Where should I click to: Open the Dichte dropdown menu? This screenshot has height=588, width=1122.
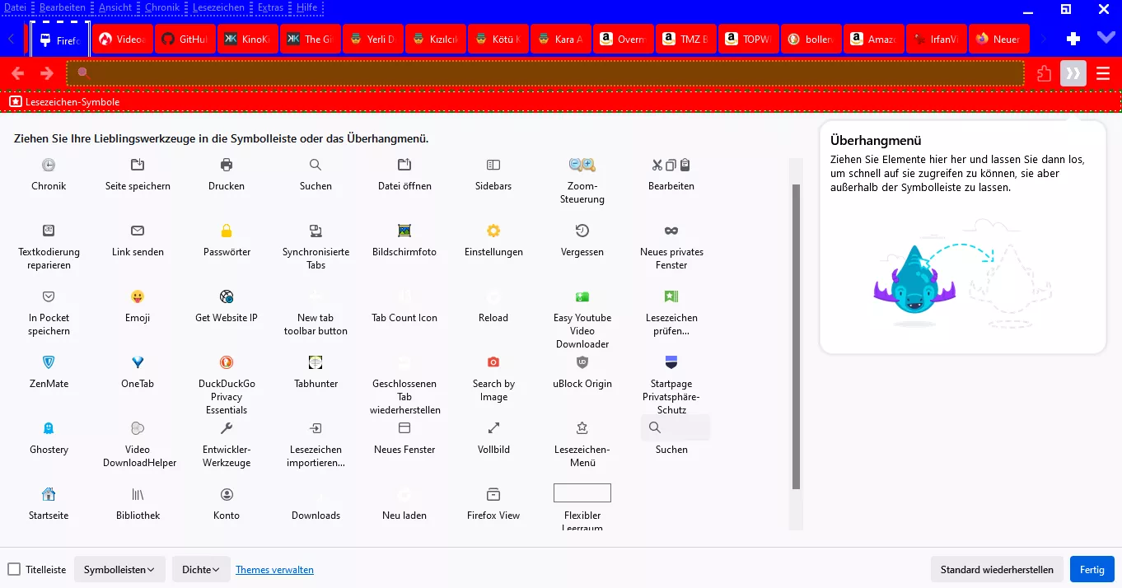201,569
